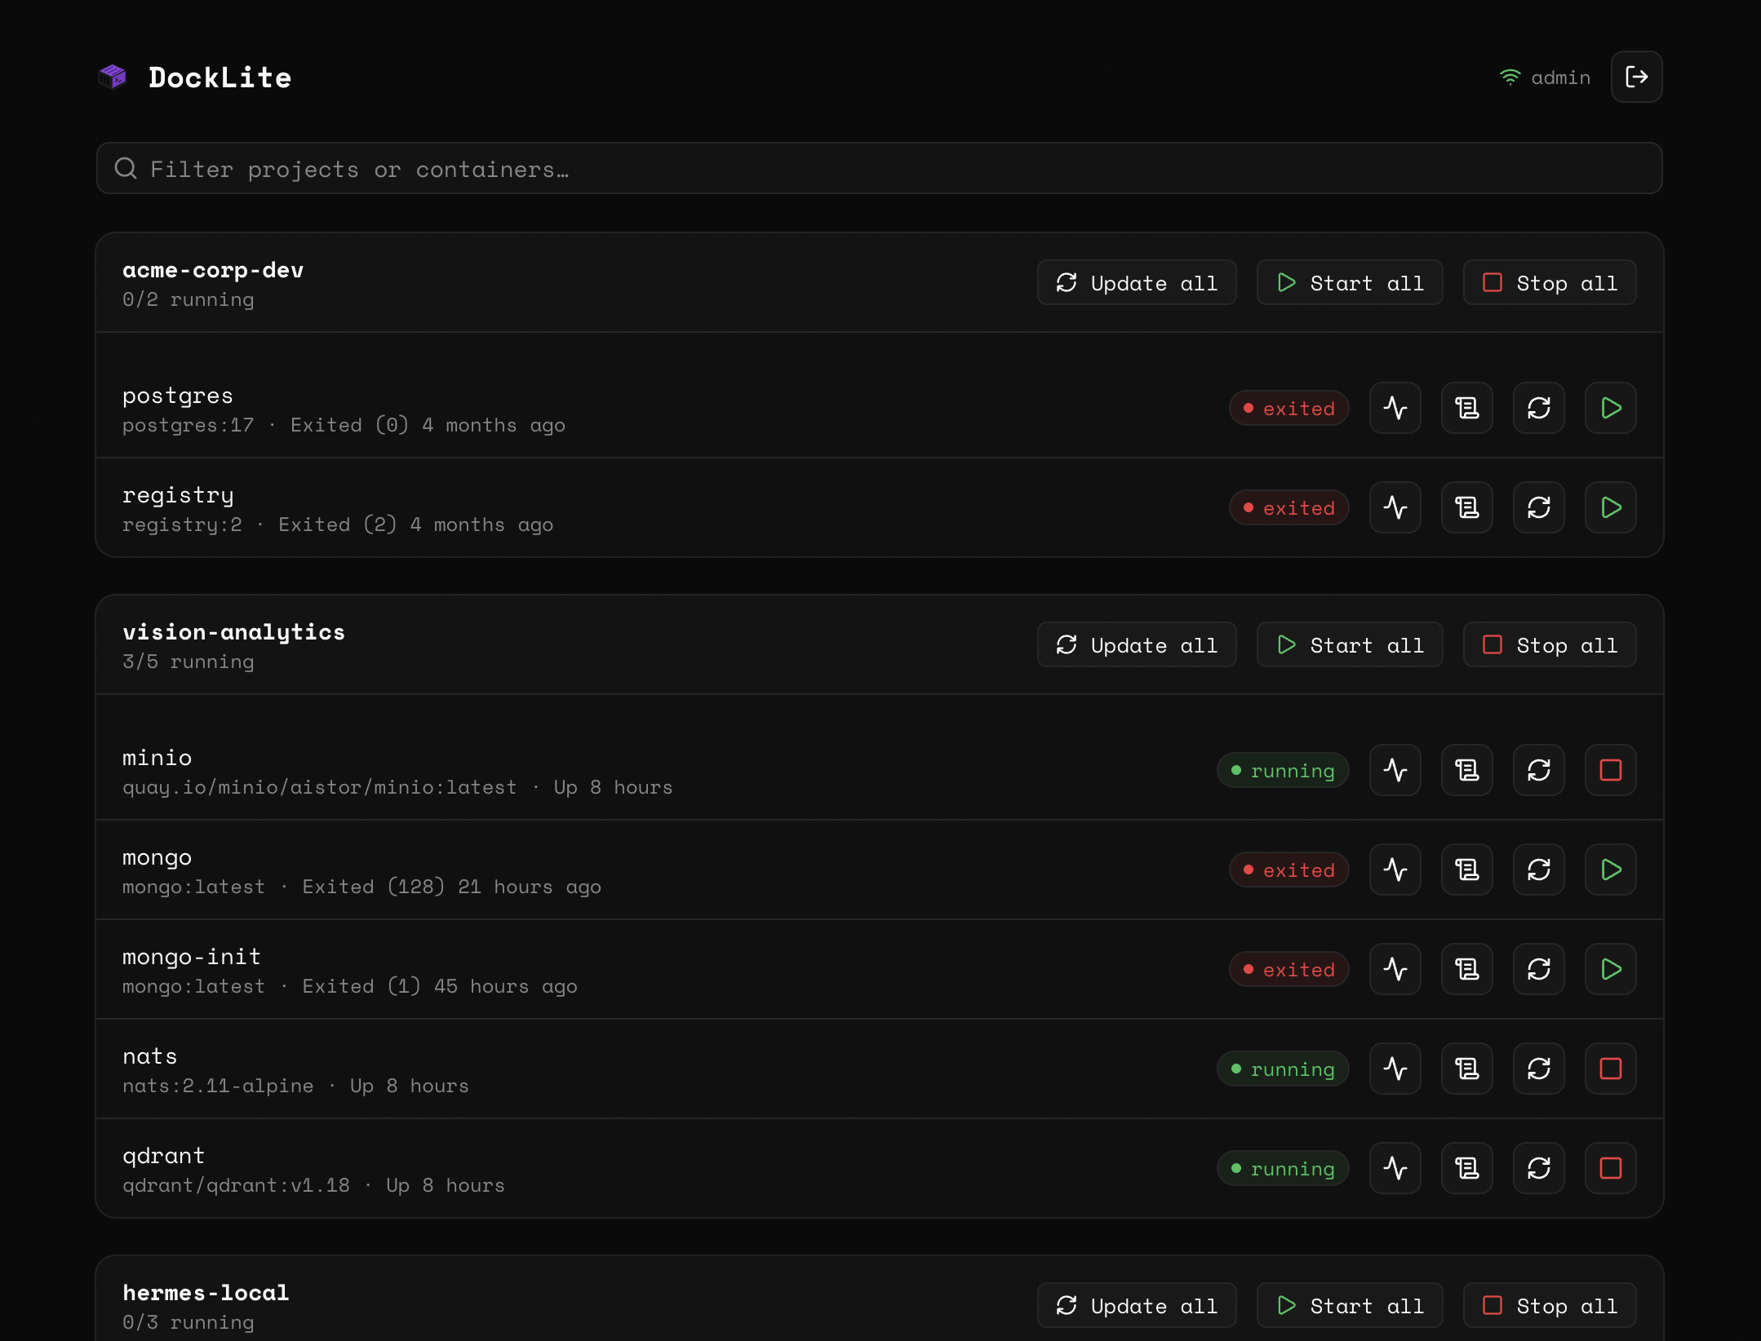This screenshot has width=1761, height=1341.
Task: Open stats icon for nats container
Action: click(1395, 1069)
